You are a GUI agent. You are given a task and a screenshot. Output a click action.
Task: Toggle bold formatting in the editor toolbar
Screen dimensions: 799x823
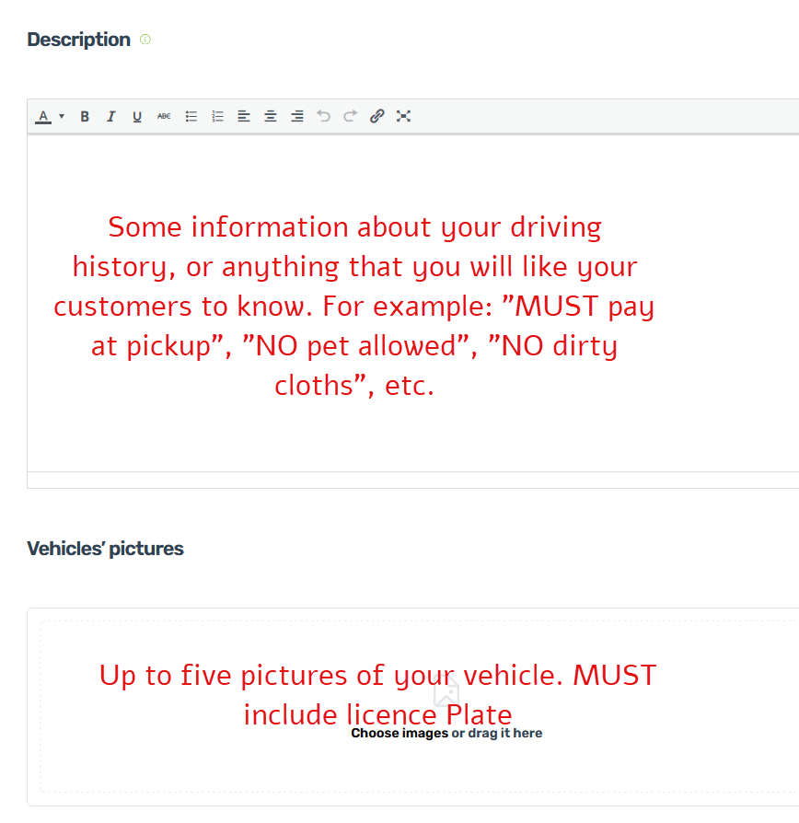tap(85, 116)
